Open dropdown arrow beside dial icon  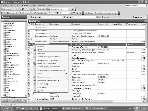[36, 9]
